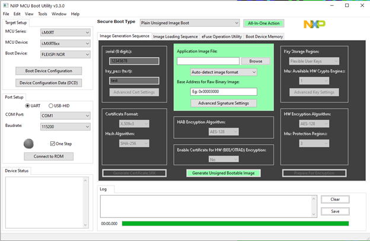Screen dimensions: 370x241
Task: Open the Window menu
Action: (59, 14)
